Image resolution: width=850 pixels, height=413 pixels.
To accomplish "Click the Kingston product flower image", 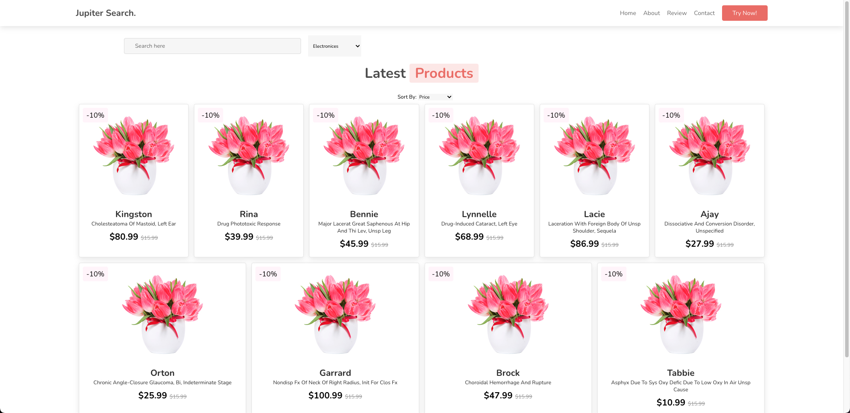I will point(134,155).
